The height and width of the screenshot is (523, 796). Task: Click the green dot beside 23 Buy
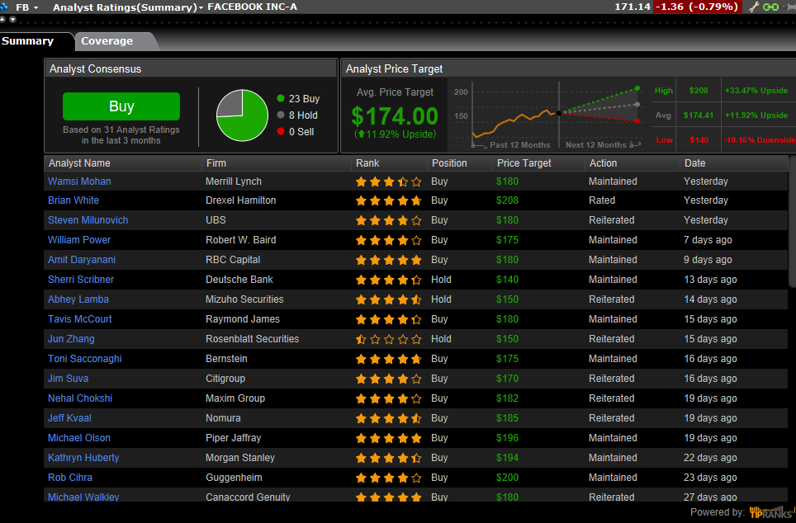pos(280,98)
